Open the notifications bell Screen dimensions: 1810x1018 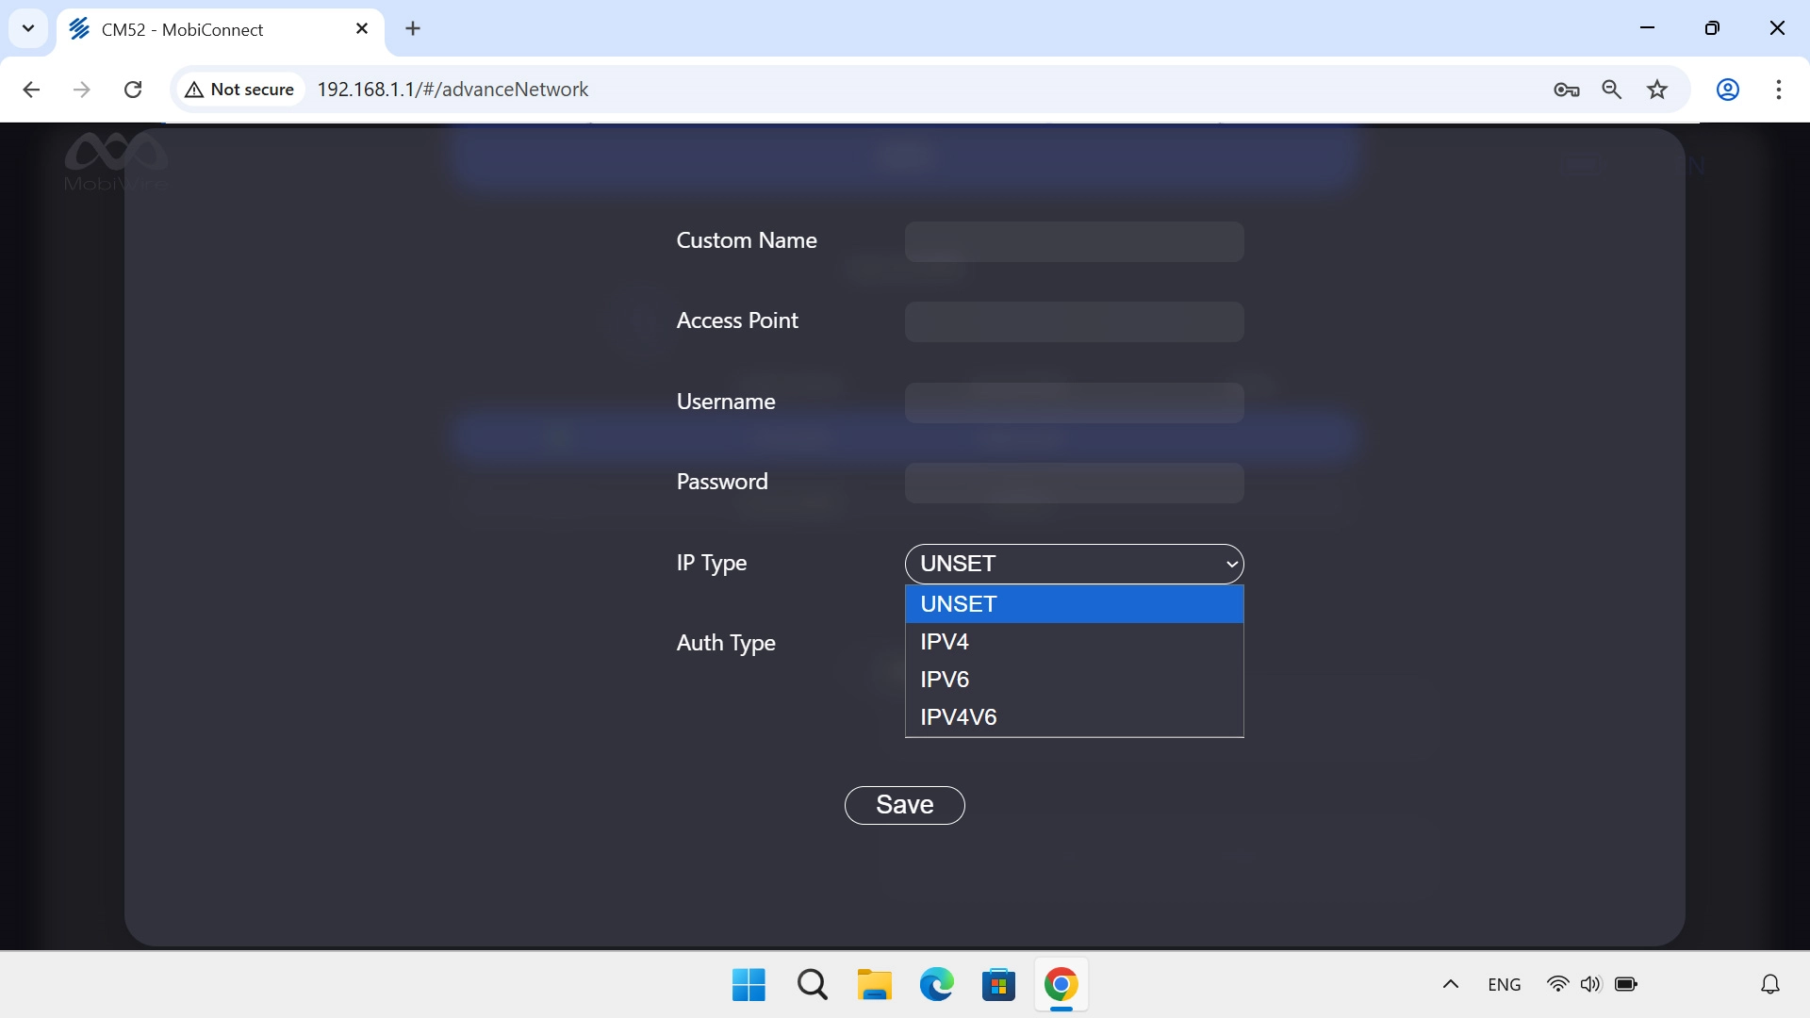point(1769,984)
